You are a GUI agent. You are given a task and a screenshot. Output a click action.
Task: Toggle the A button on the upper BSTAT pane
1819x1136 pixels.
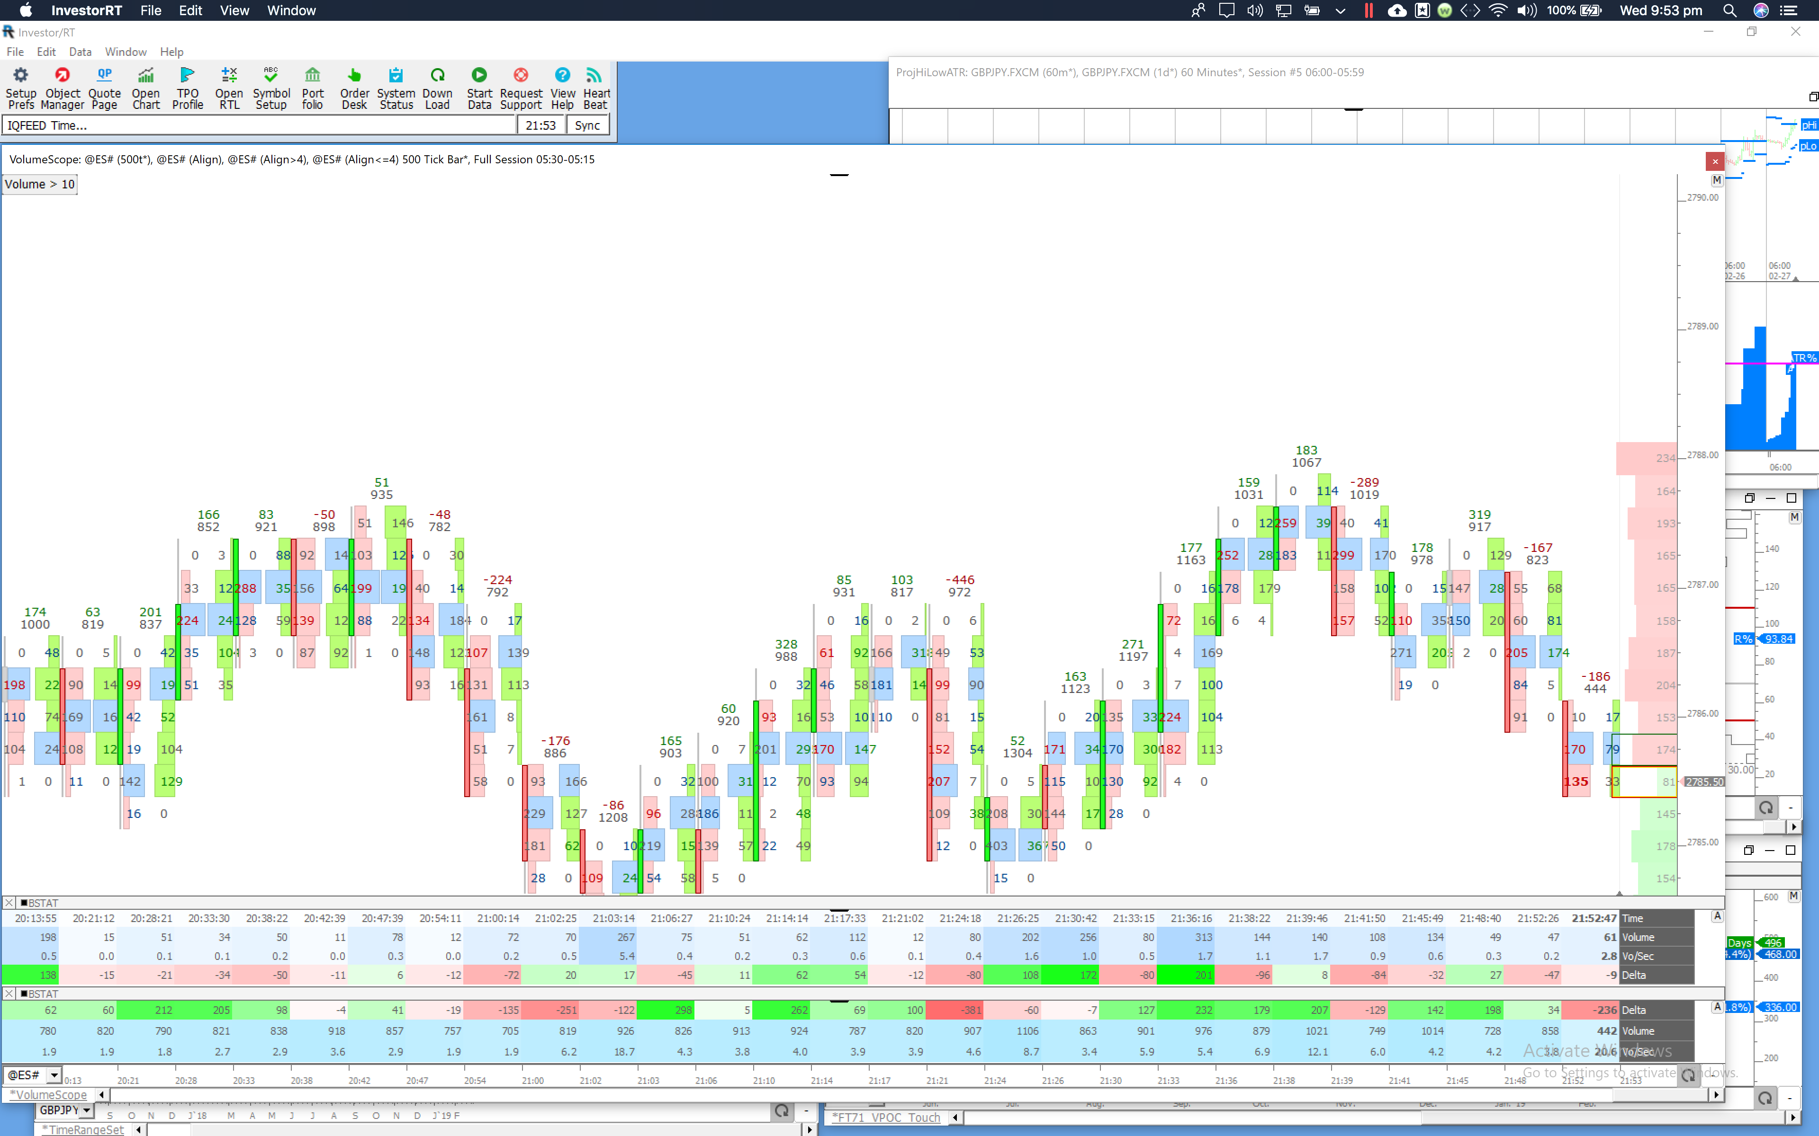[1717, 916]
